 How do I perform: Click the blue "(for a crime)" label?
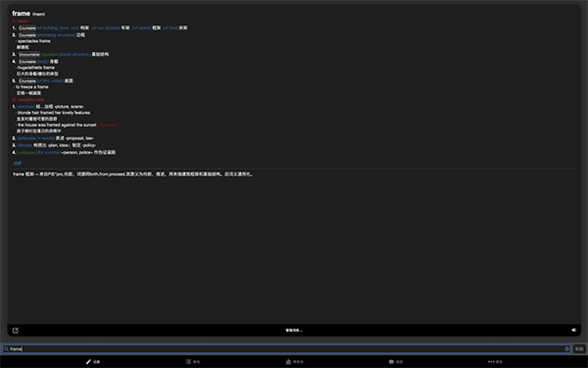tap(49, 152)
